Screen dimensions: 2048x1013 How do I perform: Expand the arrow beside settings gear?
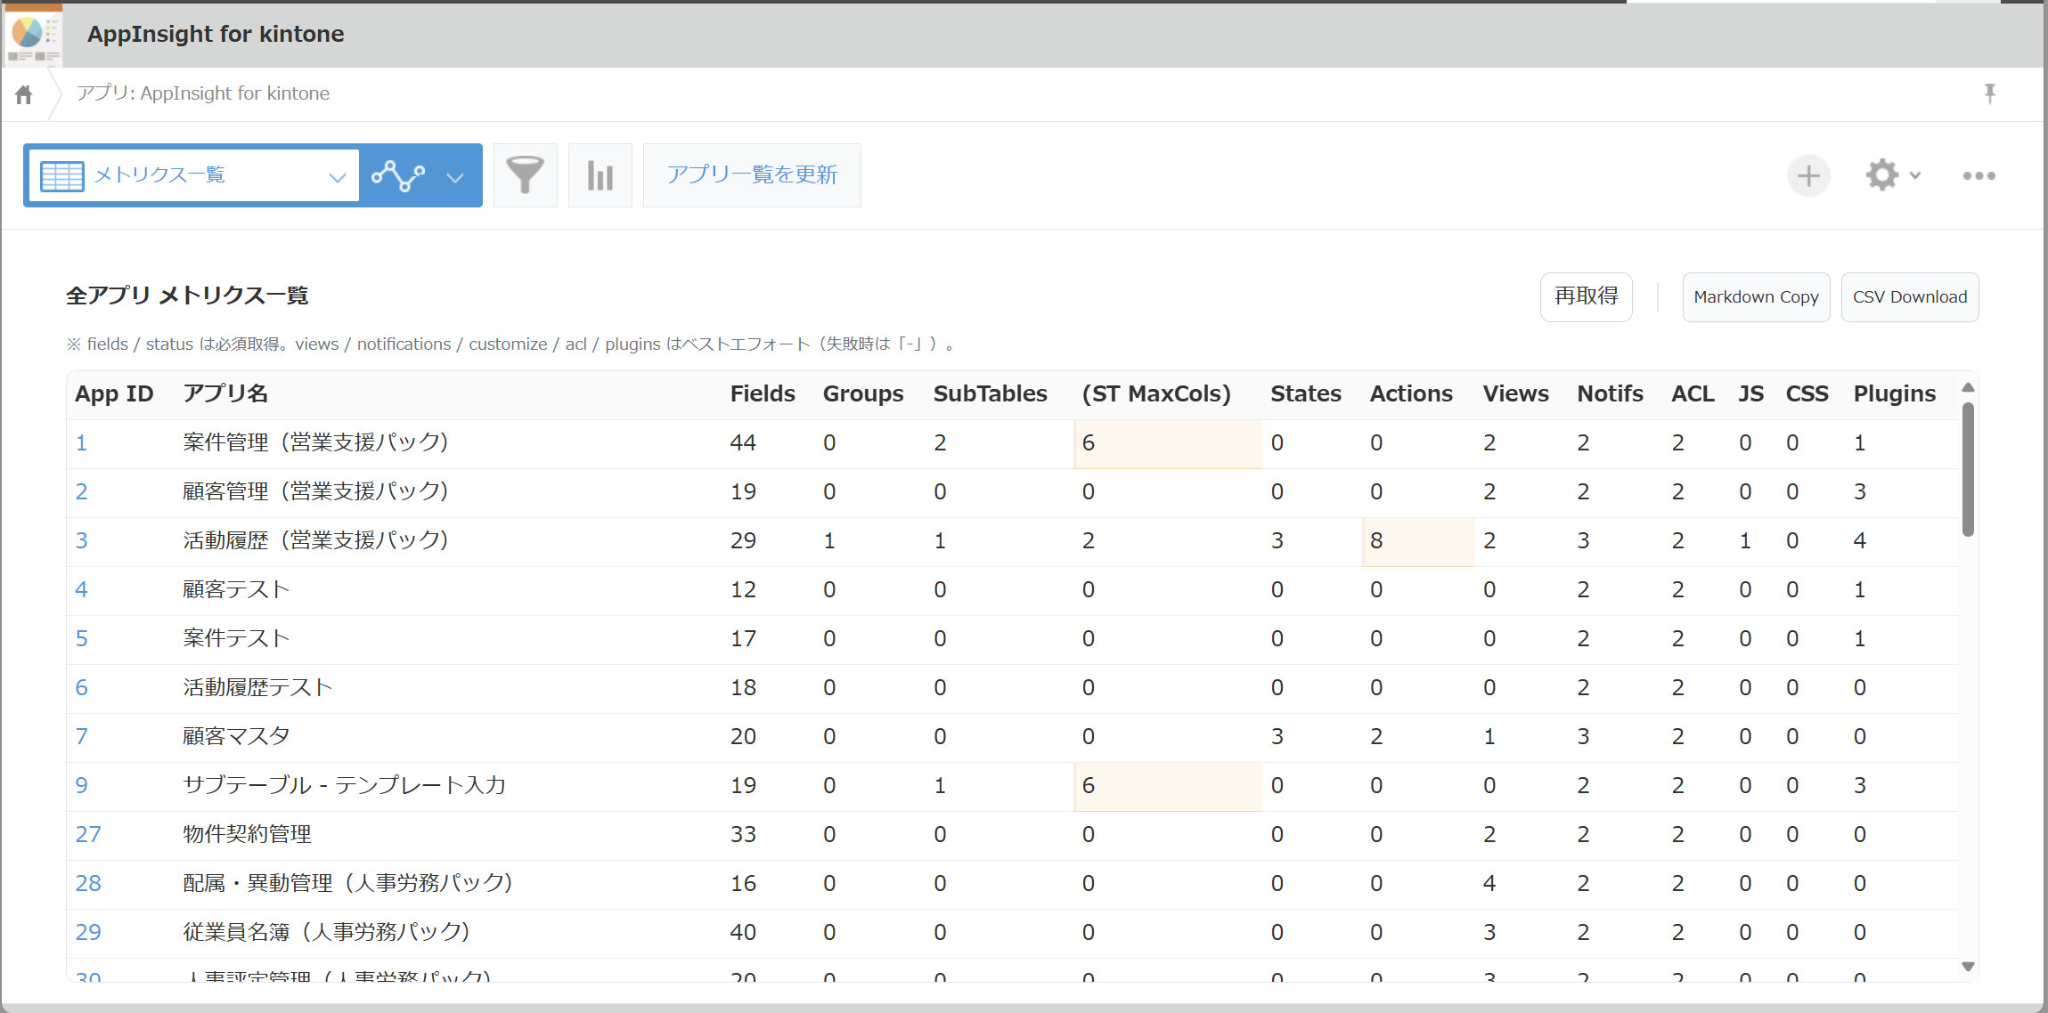pos(1915,175)
